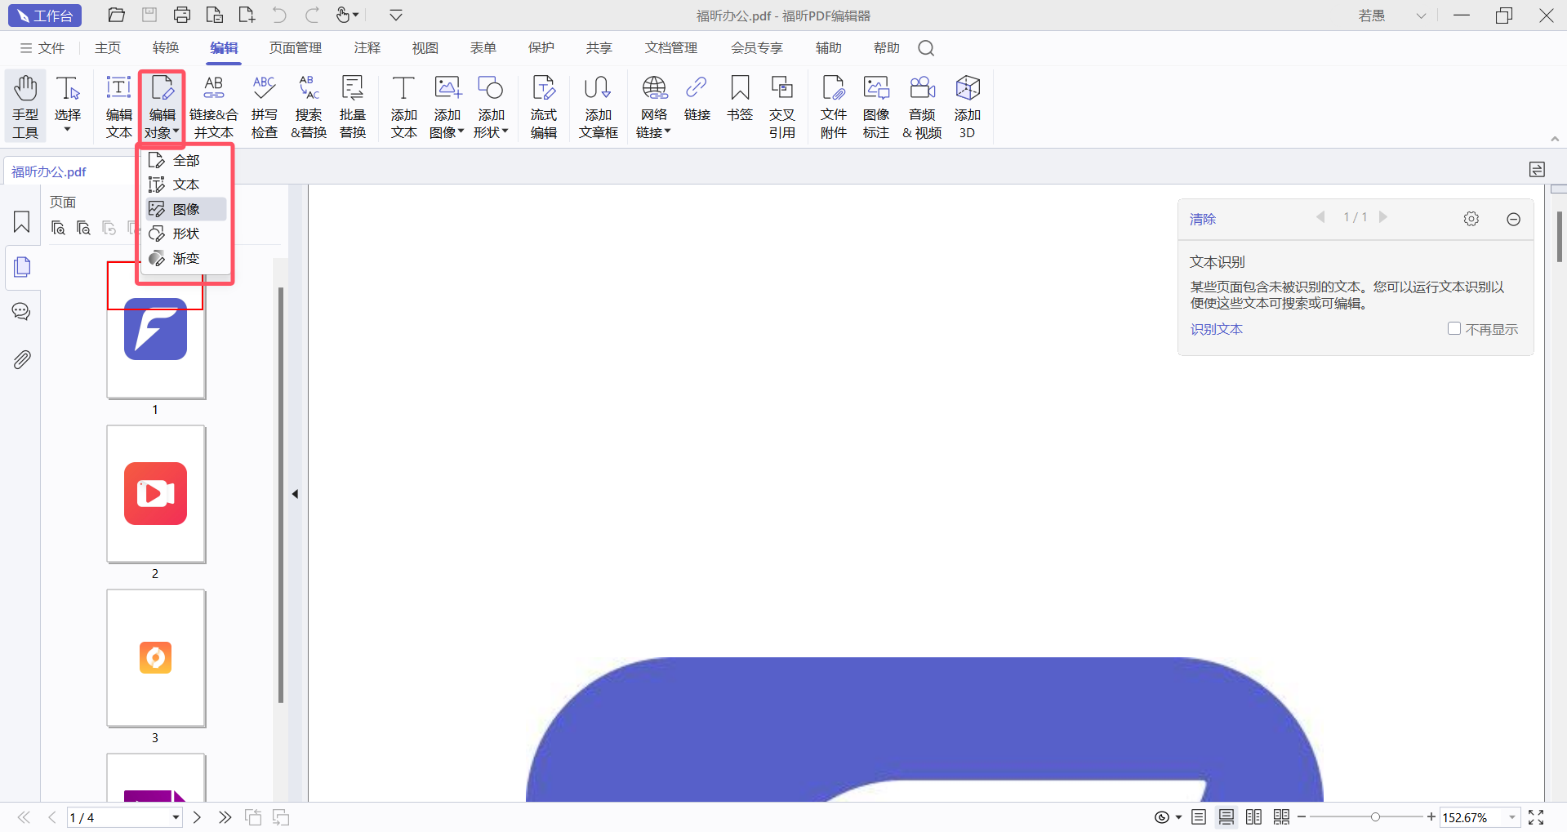Attach a File Attachment (文件附件)
The width and height of the screenshot is (1567, 832).
834,107
